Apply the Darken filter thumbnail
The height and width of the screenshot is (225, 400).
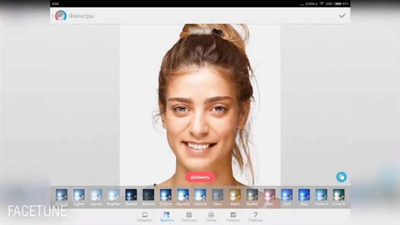tap(131, 195)
